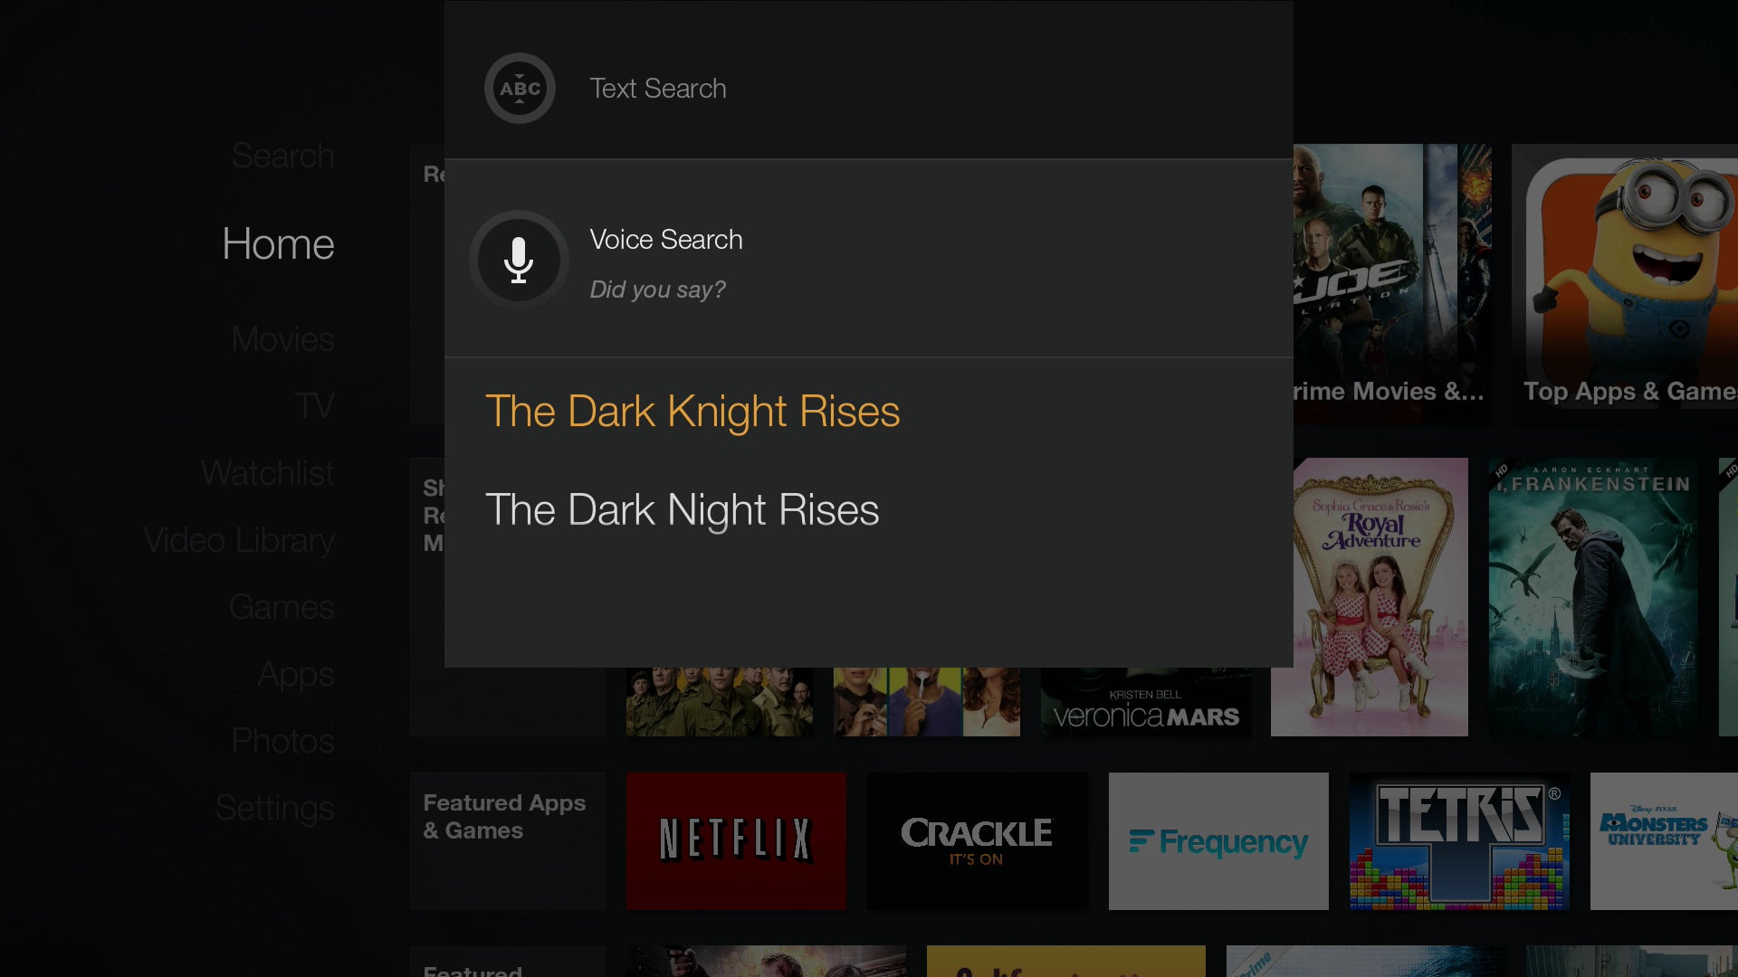Viewport: 1738px width, 977px height.
Task: Select the I, Frankenstein movie poster
Action: pos(1593,597)
